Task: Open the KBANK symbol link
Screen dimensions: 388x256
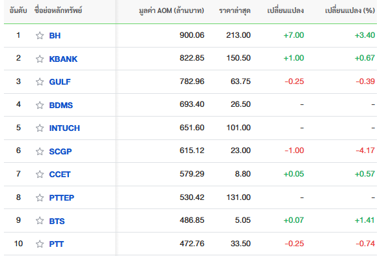Action: (63, 59)
